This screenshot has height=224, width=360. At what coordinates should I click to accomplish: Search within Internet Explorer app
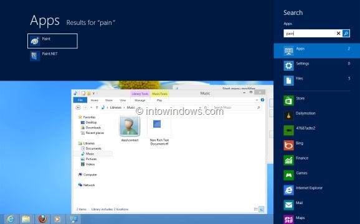coord(317,190)
